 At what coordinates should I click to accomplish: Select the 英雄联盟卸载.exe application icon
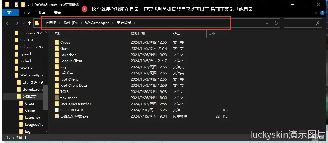click(x=57, y=116)
